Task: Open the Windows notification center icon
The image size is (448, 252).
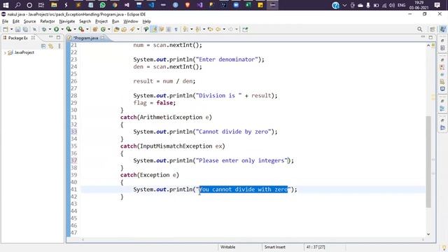Action: click(437, 5)
